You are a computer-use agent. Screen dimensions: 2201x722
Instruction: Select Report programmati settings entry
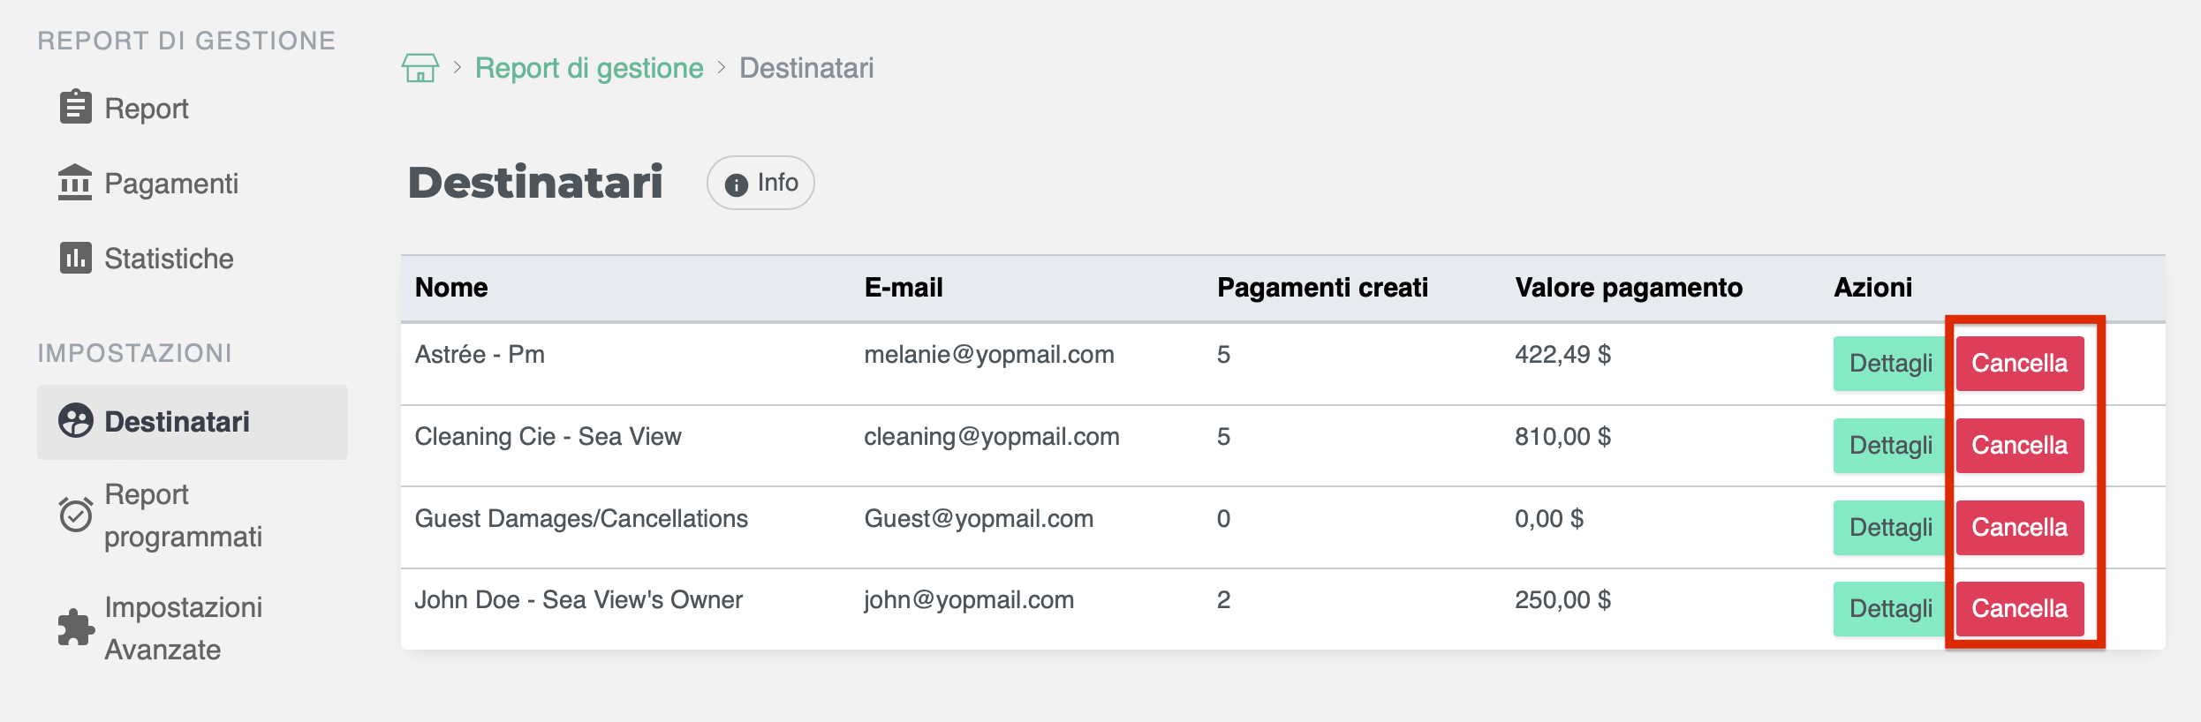(x=183, y=515)
